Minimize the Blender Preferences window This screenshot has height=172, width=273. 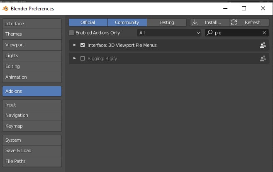(x=225, y=8)
